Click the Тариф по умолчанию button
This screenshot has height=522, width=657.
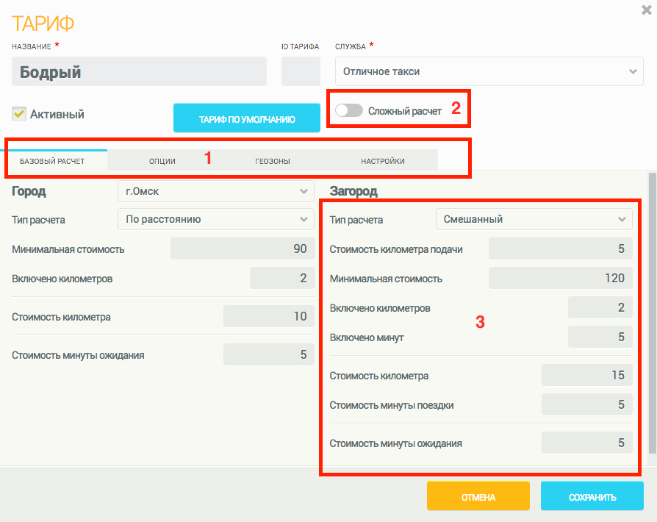pyautogui.click(x=247, y=118)
